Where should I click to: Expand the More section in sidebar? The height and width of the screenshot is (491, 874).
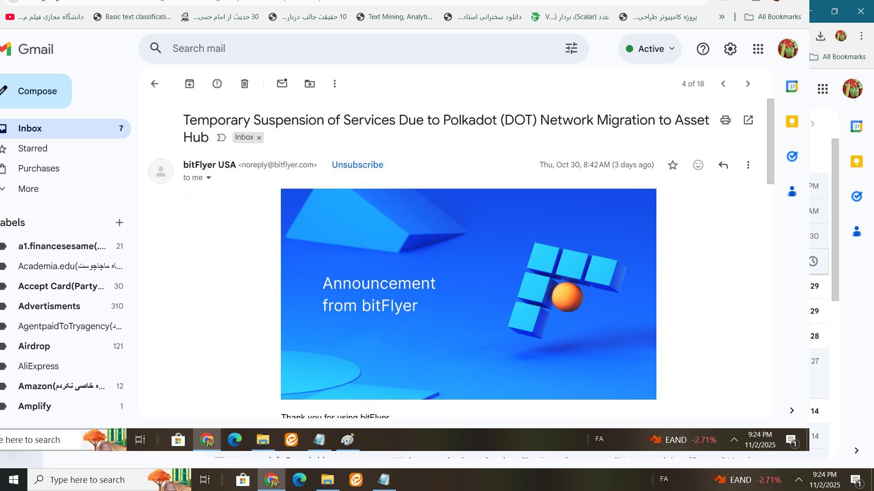tap(28, 189)
